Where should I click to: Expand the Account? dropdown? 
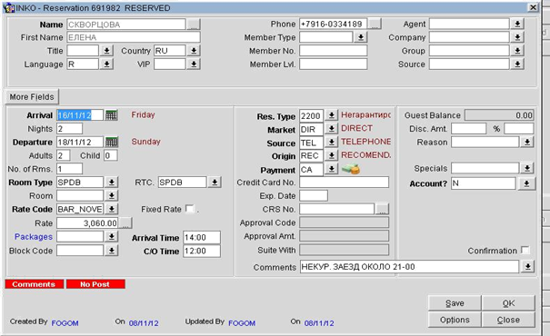pos(526,183)
